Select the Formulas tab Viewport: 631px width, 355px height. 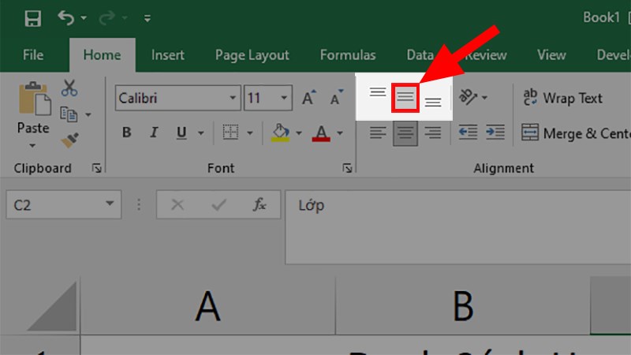(348, 54)
